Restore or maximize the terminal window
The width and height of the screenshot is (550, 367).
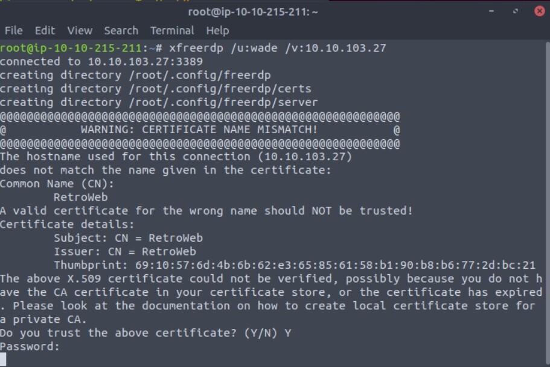click(x=516, y=10)
